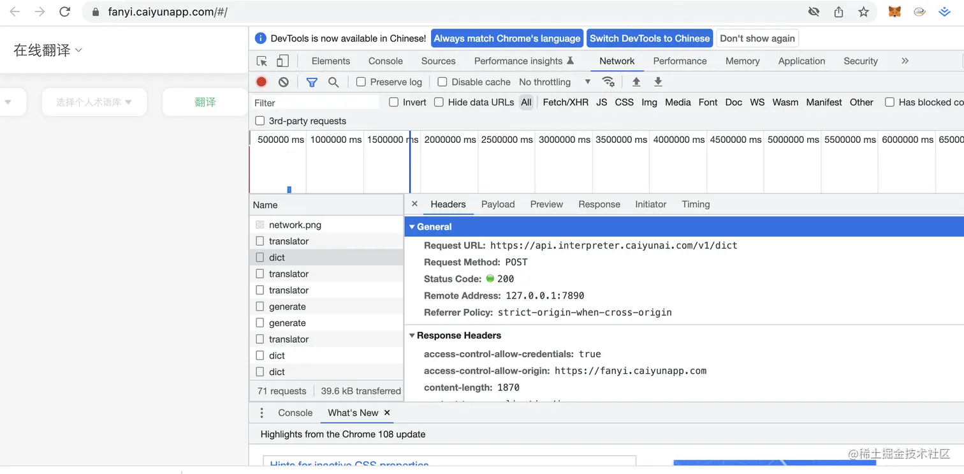Click the import HAR upload arrow
This screenshot has height=474, width=964.
pyautogui.click(x=636, y=82)
